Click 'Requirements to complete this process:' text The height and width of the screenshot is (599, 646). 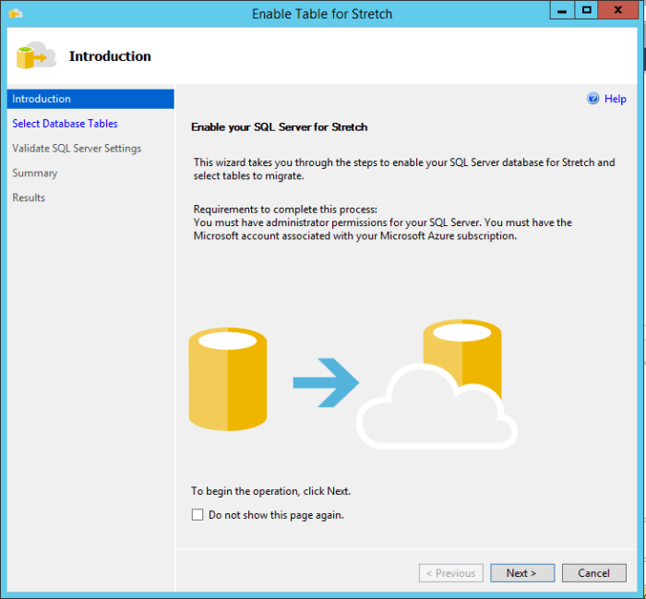(285, 210)
